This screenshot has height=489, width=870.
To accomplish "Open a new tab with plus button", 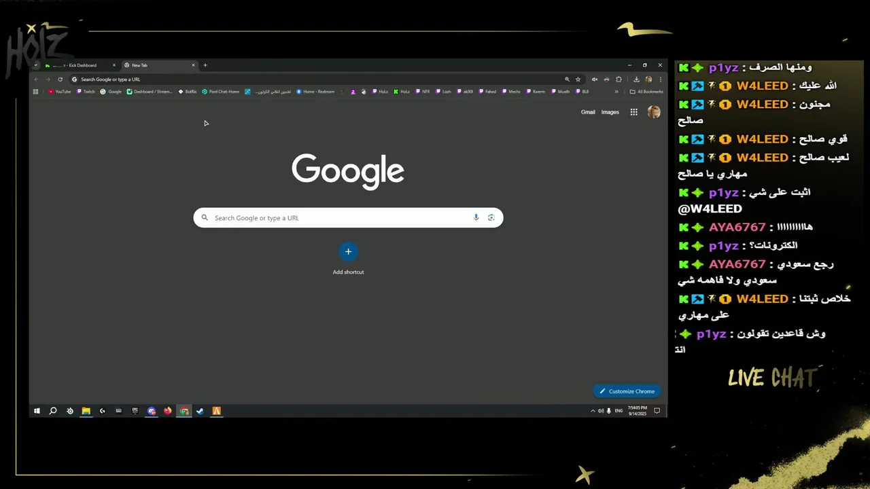I will (x=205, y=65).
